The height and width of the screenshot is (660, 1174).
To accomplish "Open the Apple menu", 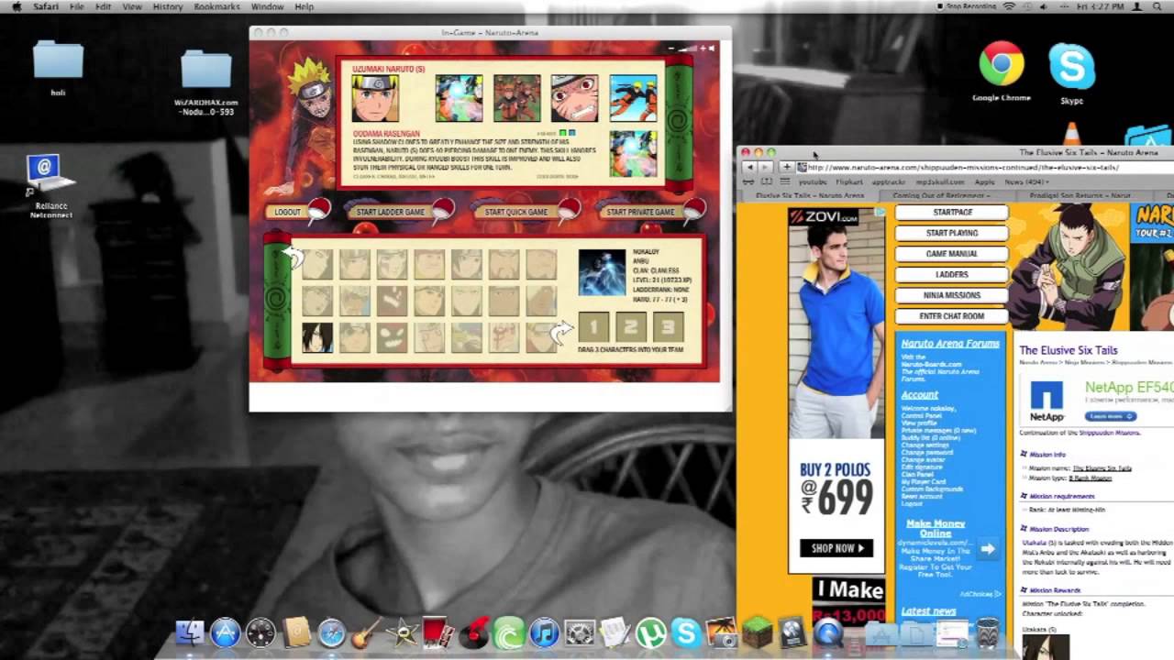I will pyautogui.click(x=15, y=6).
